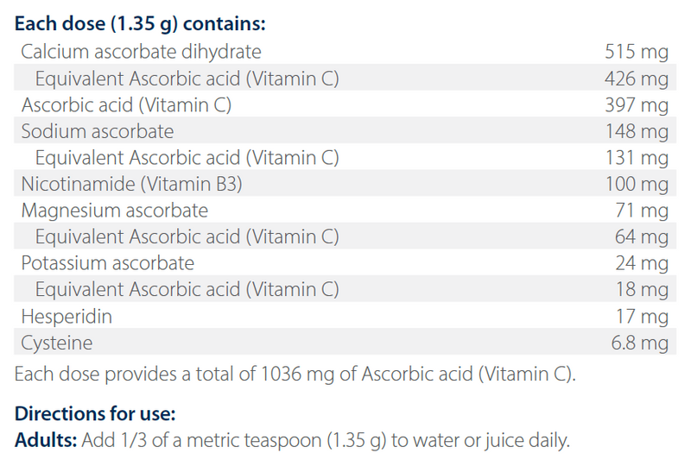This screenshot has width=691, height=466.
Task: Click the Hesperidin ingredient name
Action: [x=67, y=317]
